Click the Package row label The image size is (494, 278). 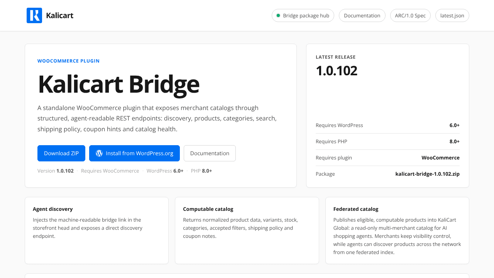[325, 174]
